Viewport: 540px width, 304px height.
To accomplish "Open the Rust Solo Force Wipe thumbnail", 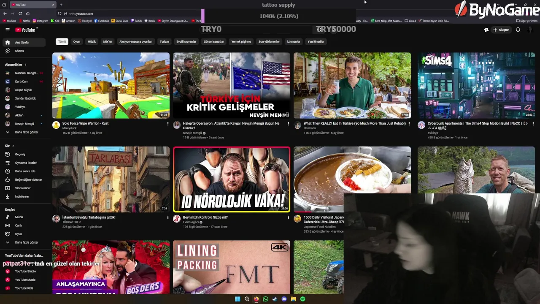I will tap(111, 85).
